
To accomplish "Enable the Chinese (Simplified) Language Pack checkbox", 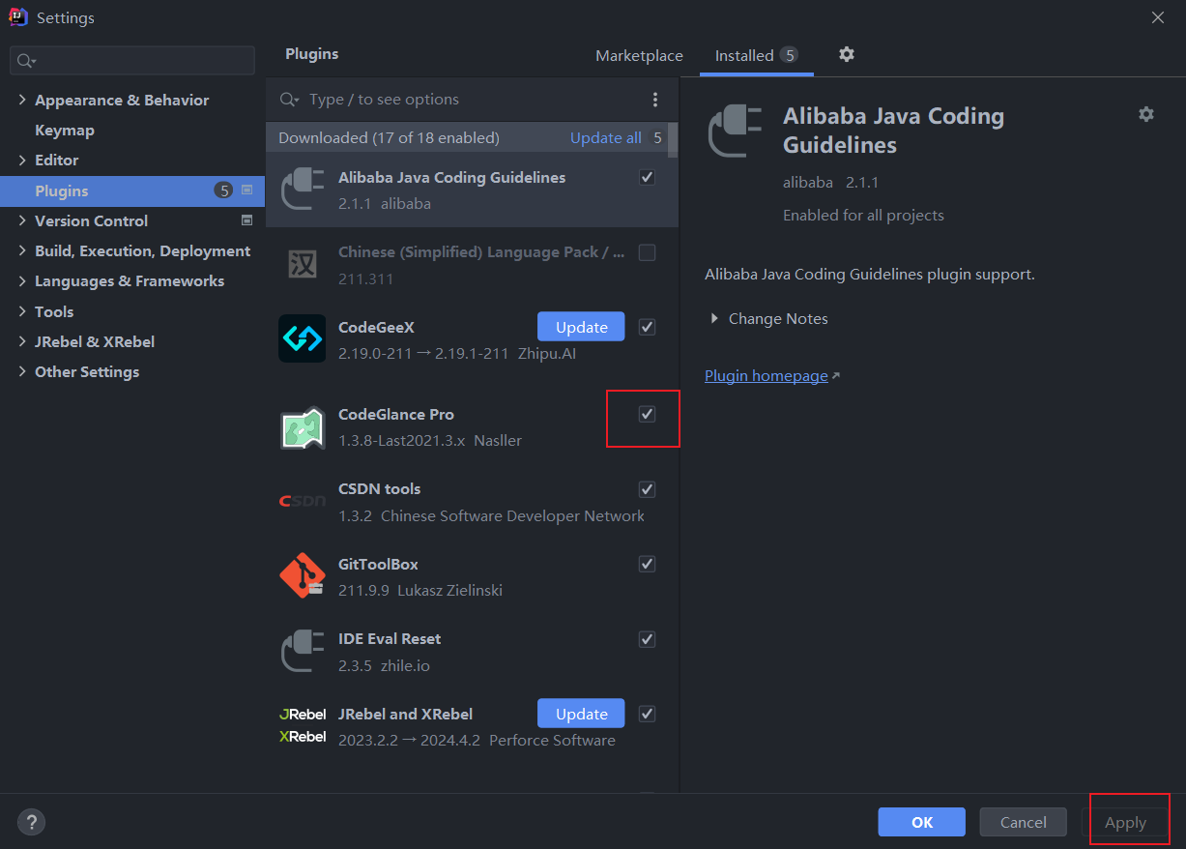I will click(x=648, y=252).
